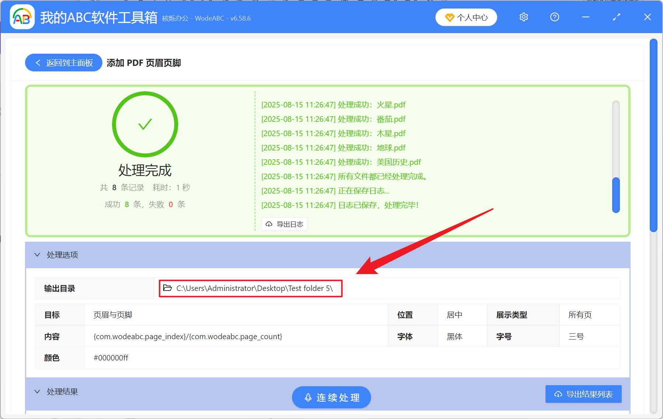The height and width of the screenshot is (419, 663).
Task: Open the settings gear icon
Action: (523, 17)
